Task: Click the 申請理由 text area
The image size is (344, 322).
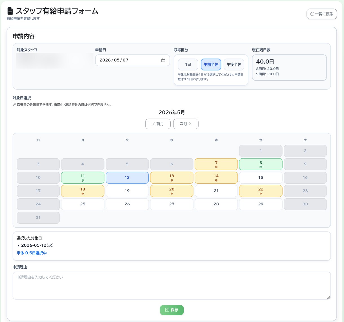Action: (x=172, y=285)
